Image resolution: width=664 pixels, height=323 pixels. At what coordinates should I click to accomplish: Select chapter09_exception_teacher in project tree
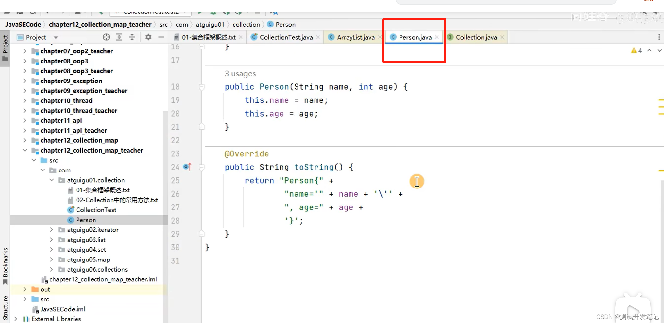pyautogui.click(x=84, y=91)
